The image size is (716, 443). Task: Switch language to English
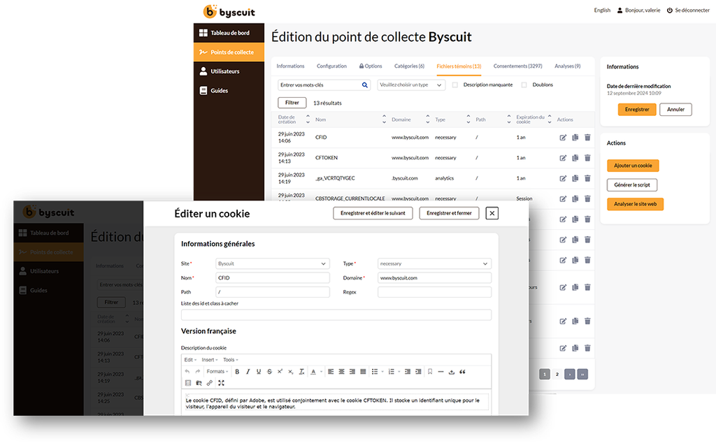coord(602,10)
